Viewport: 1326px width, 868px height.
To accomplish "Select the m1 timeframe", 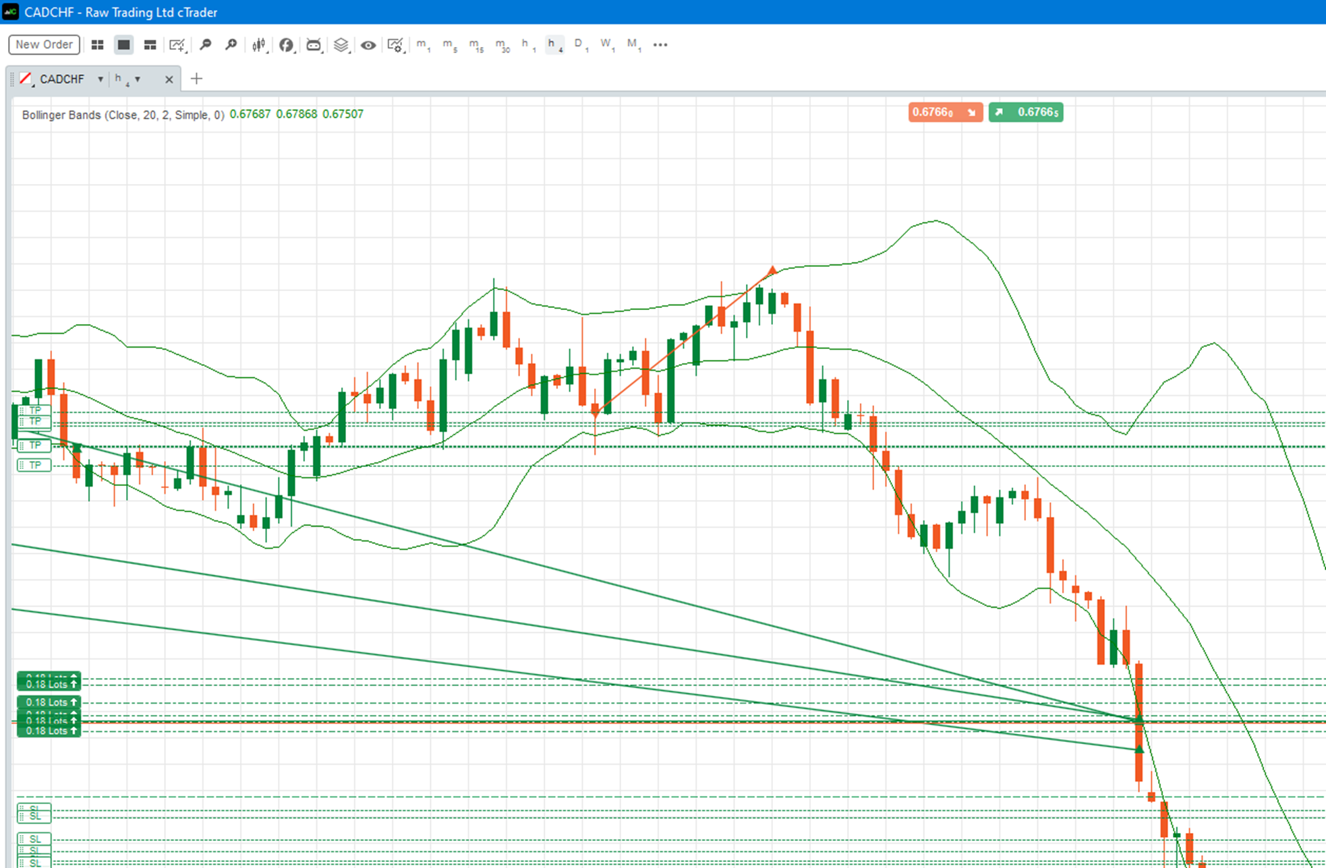I will [423, 44].
